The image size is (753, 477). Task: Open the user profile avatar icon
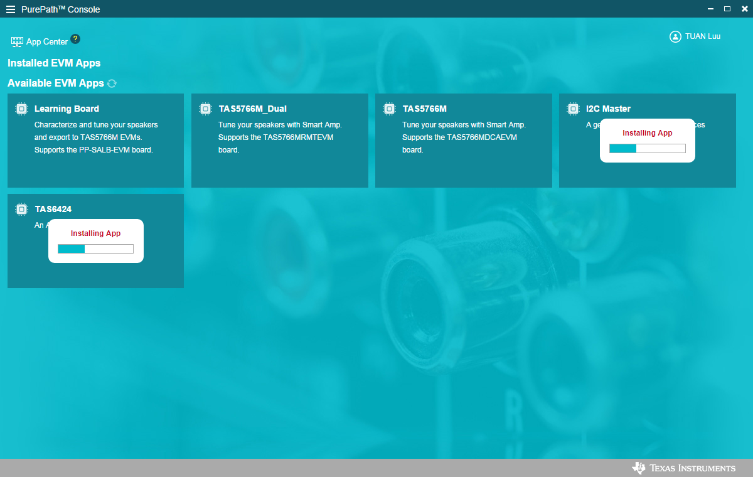pyautogui.click(x=675, y=36)
